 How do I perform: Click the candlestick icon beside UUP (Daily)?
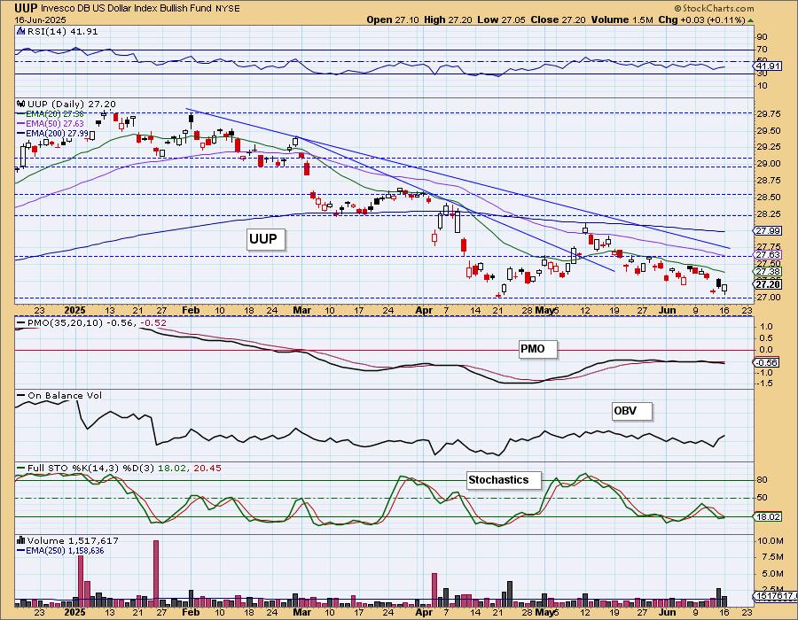[x=21, y=104]
